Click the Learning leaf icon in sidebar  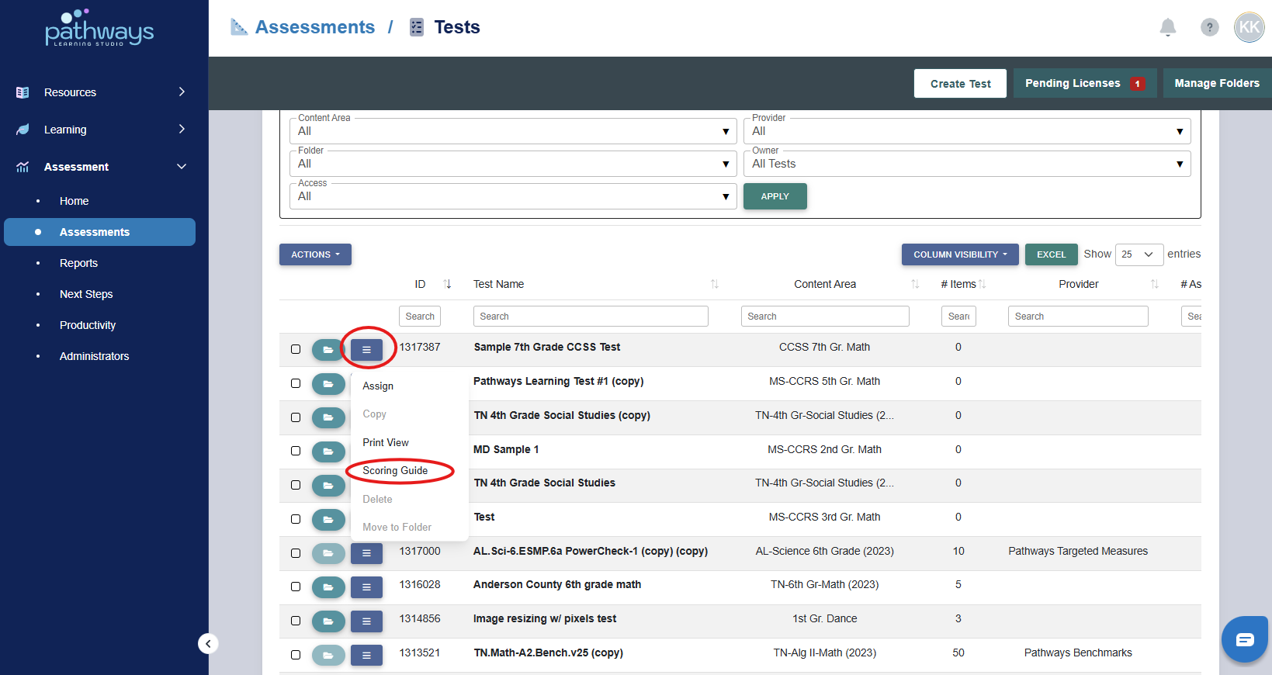point(23,130)
